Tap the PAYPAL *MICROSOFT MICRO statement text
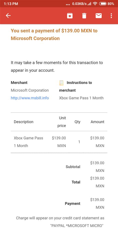118x237 pixels. (x=77, y=226)
